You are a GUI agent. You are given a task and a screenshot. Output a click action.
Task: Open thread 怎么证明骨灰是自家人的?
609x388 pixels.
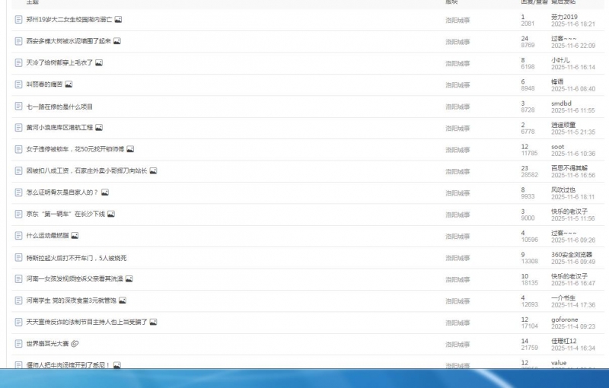62,192
